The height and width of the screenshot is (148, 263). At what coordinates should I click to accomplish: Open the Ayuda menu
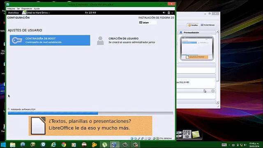point(37,9)
